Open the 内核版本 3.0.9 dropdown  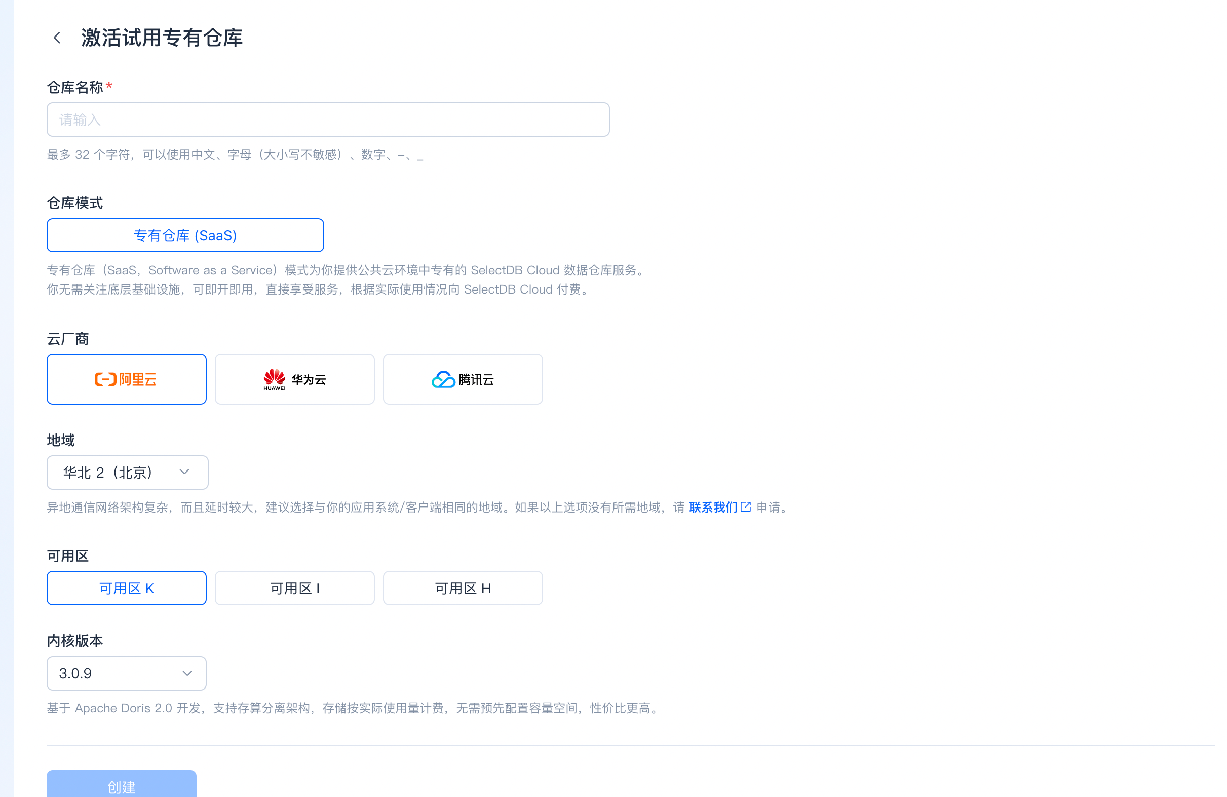coord(126,673)
